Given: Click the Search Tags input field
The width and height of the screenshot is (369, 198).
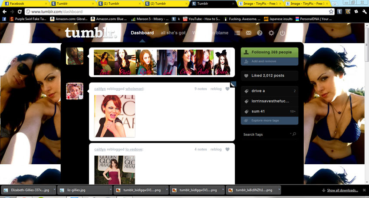Looking at the screenshot, I should point(270,134).
